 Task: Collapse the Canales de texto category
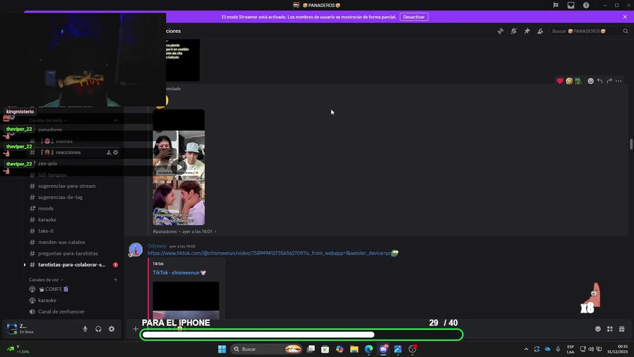click(x=48, y=120)
